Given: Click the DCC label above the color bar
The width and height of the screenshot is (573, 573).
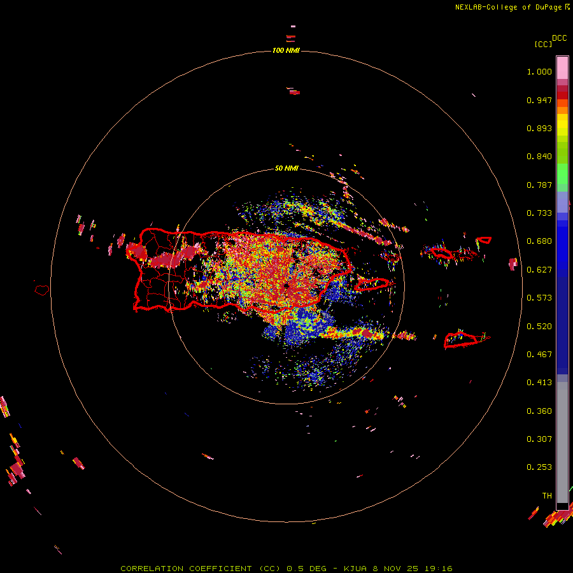Looking at the screenshot, I should (x=560, y=38).
